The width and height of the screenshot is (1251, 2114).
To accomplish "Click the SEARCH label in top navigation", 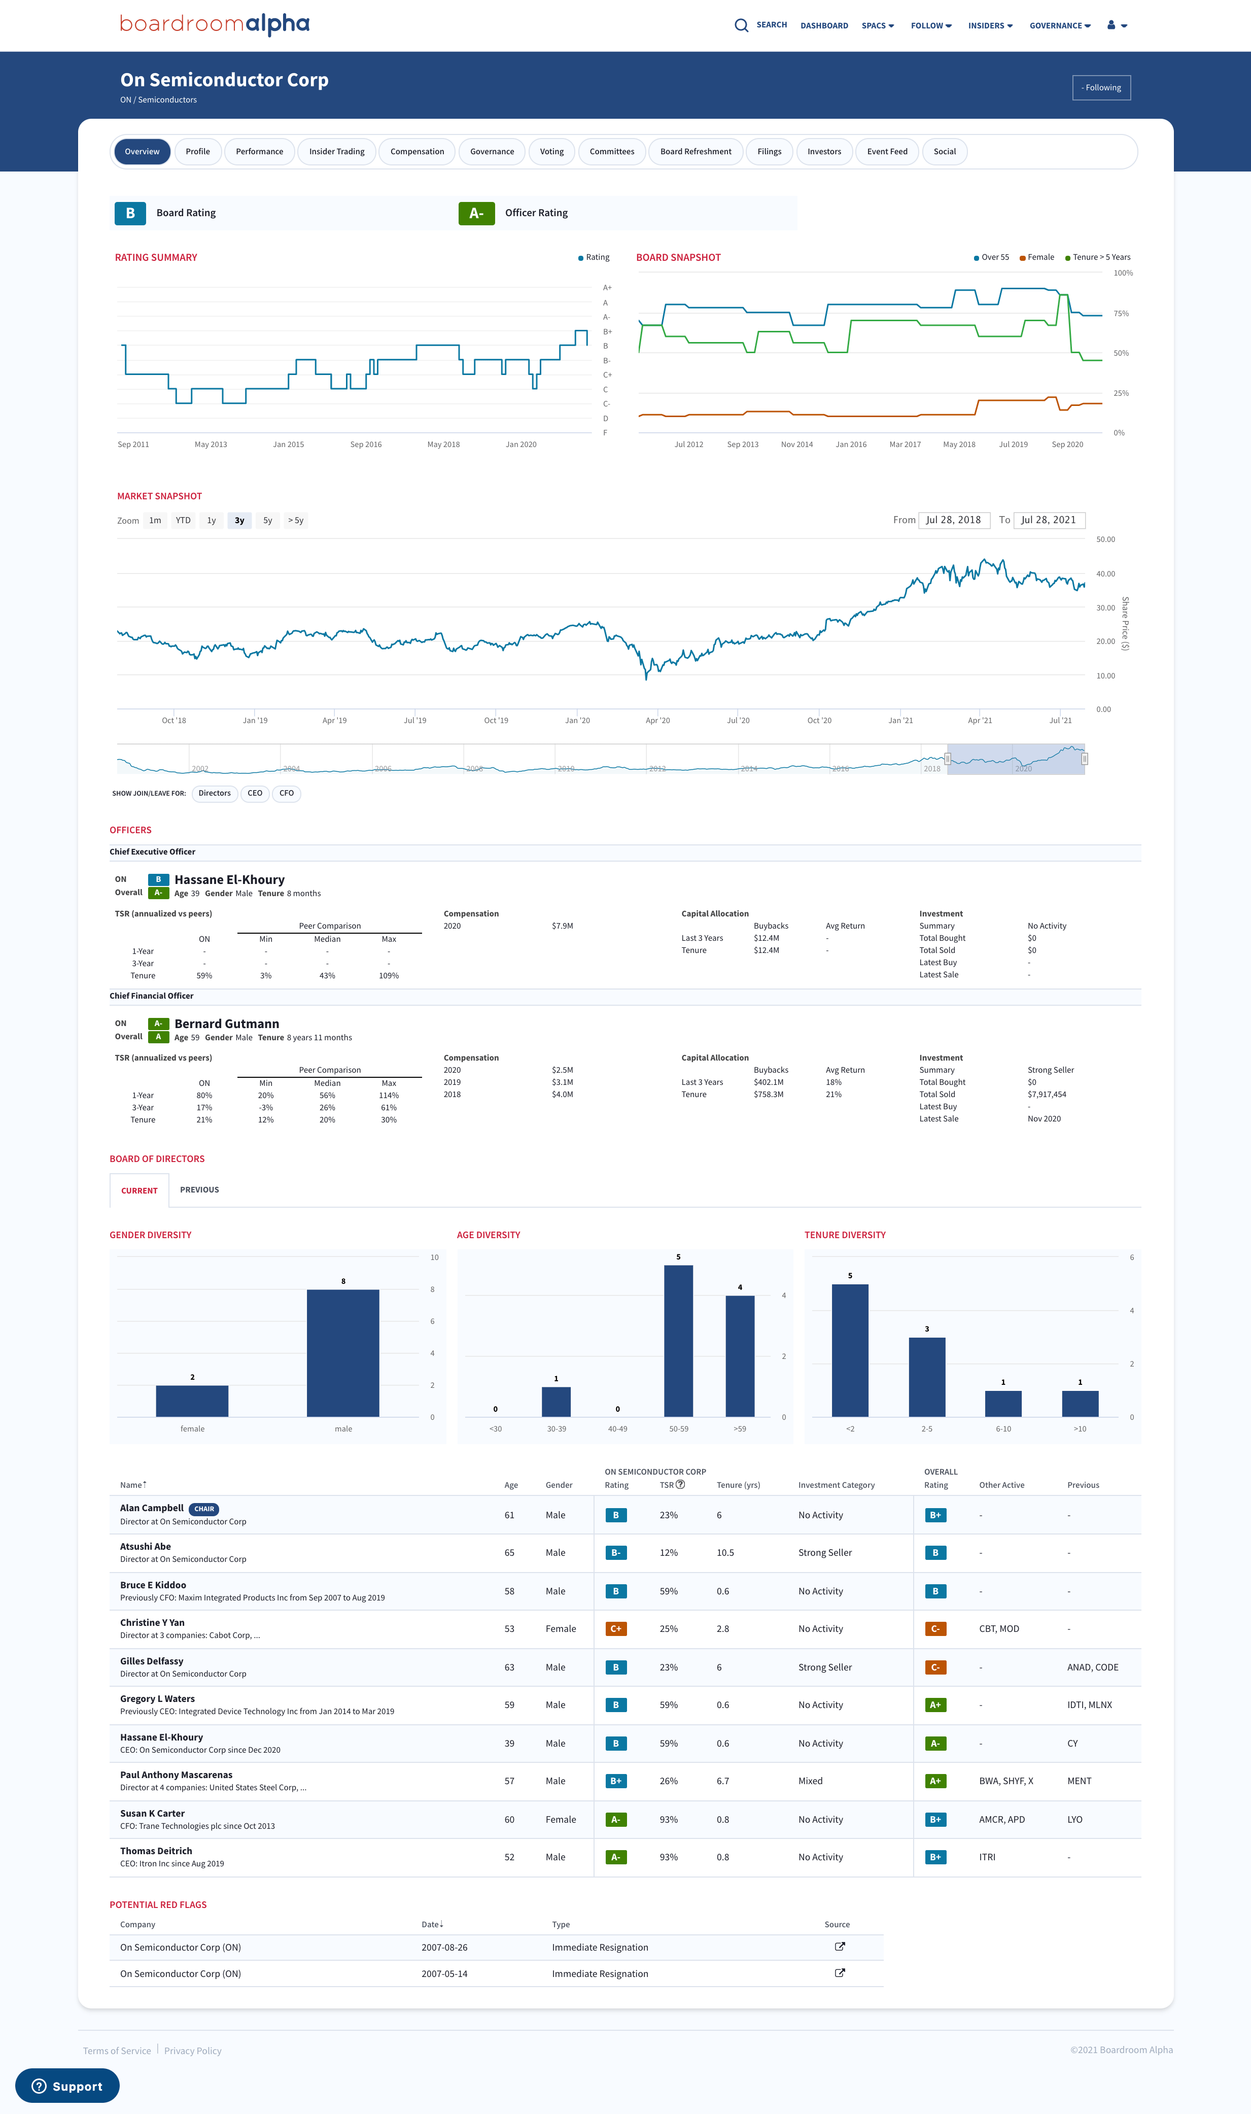I will pos(771,25).
